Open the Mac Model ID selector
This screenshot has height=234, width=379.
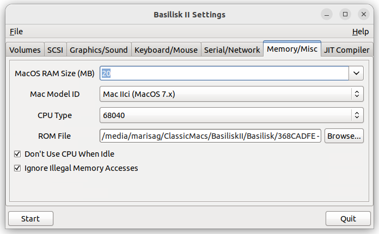point(231,94)
